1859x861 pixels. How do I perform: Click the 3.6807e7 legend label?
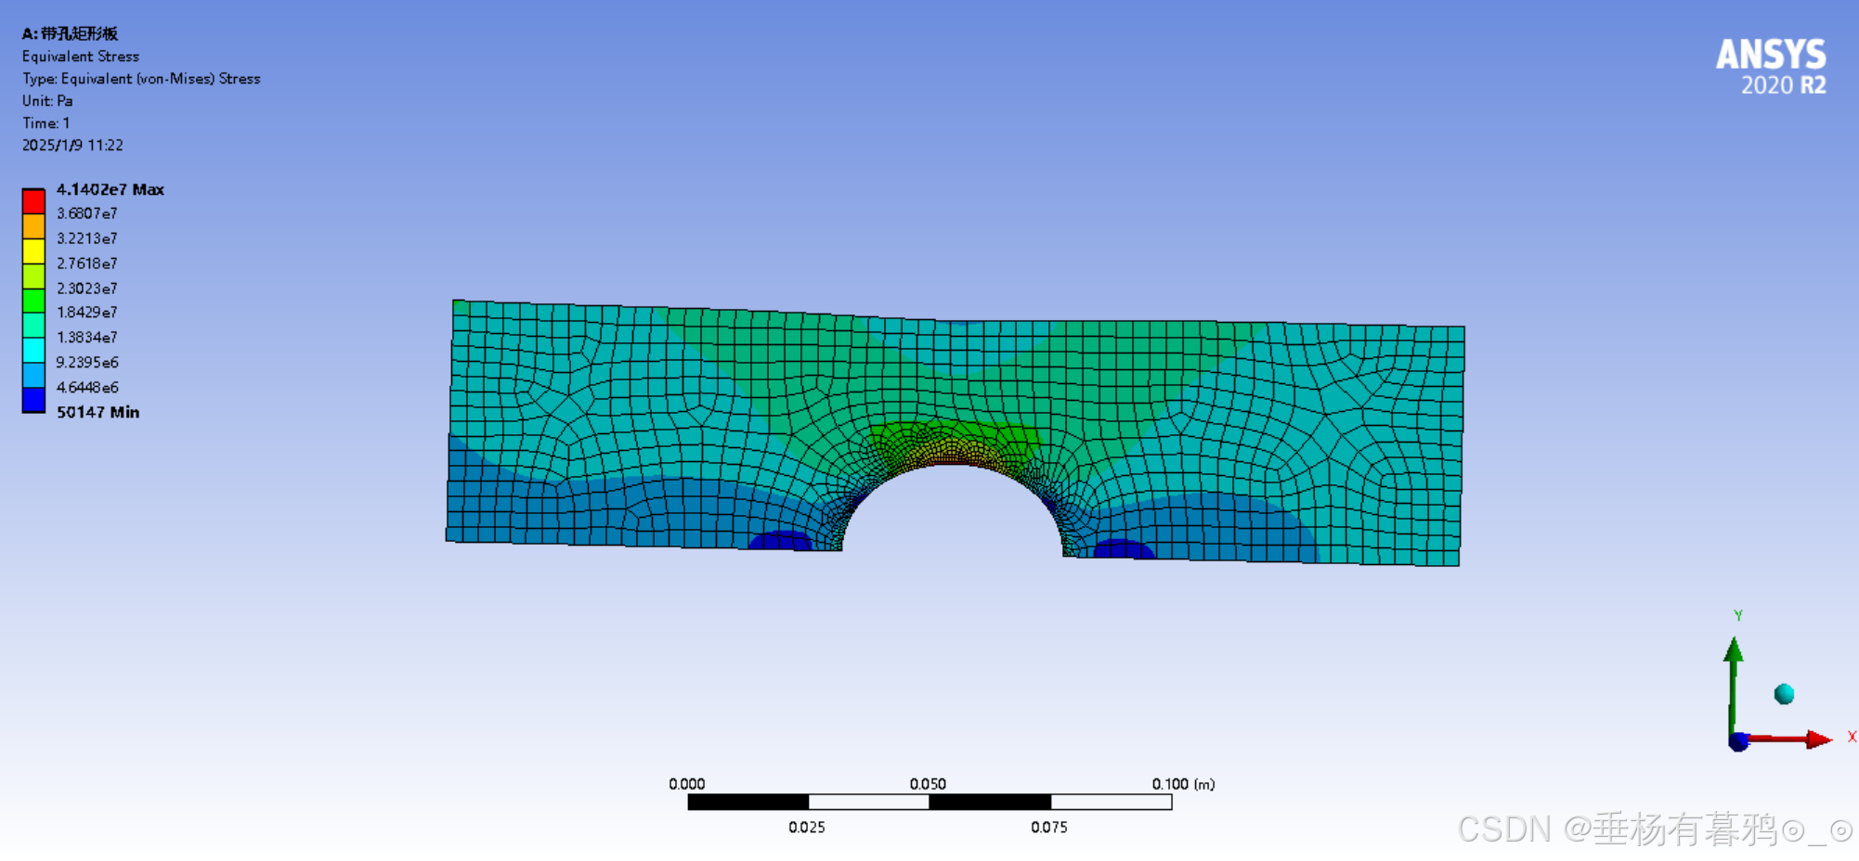(x=86, y=213)
